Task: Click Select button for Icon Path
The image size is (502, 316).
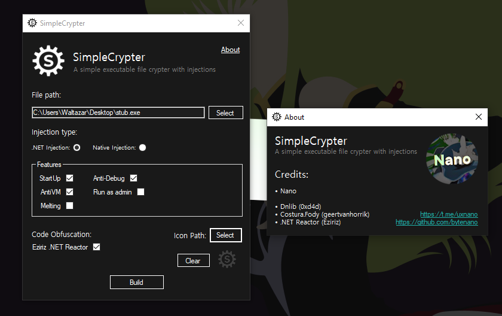Action: click(x=226, y=235)
